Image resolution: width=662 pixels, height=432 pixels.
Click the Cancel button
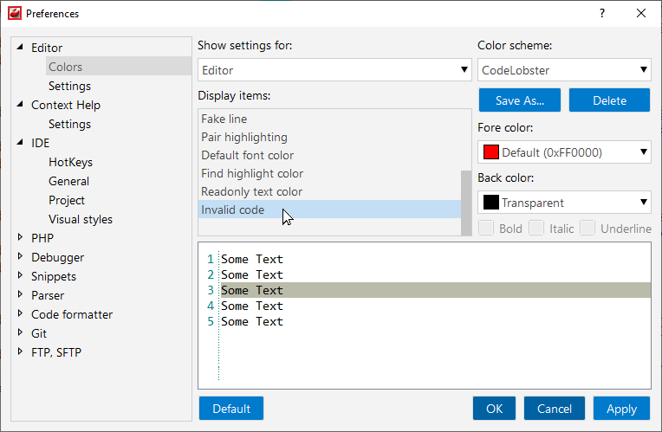point(555,408)
